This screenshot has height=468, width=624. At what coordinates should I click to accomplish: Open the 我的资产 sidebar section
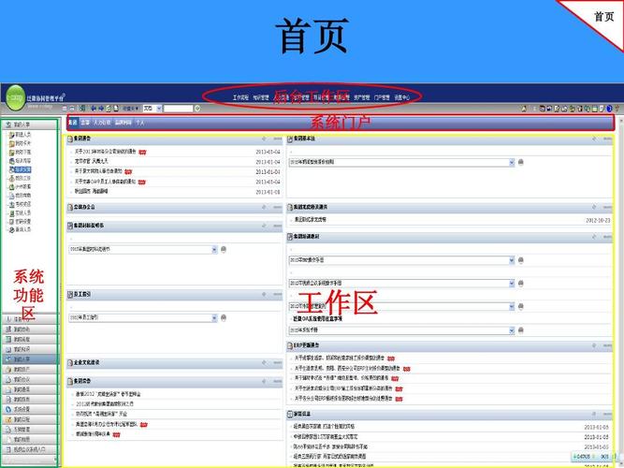point(29,369)
